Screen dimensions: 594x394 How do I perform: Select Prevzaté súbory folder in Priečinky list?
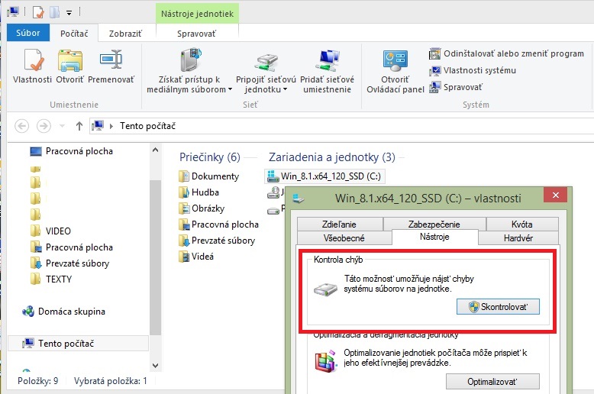217,241
